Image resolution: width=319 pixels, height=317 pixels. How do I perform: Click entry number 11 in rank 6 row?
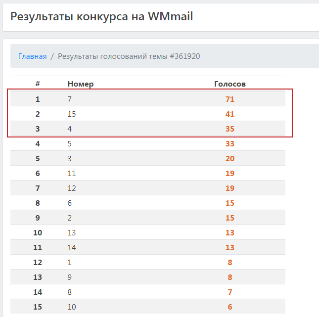pos(72,174)
